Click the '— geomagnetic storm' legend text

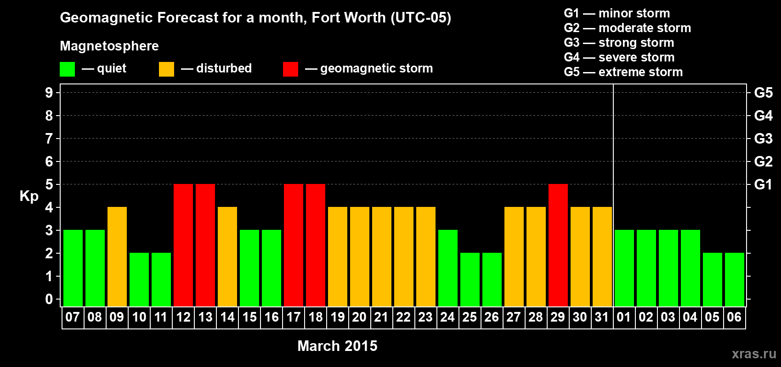(x=369, y=69)
